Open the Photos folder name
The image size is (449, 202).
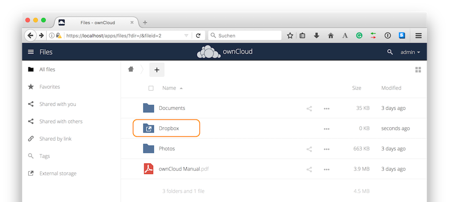167,149
